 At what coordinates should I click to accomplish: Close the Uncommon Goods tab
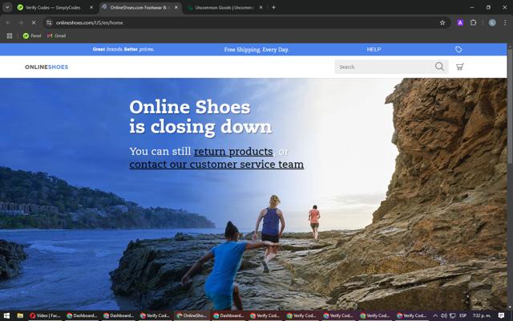coord(261,7)
